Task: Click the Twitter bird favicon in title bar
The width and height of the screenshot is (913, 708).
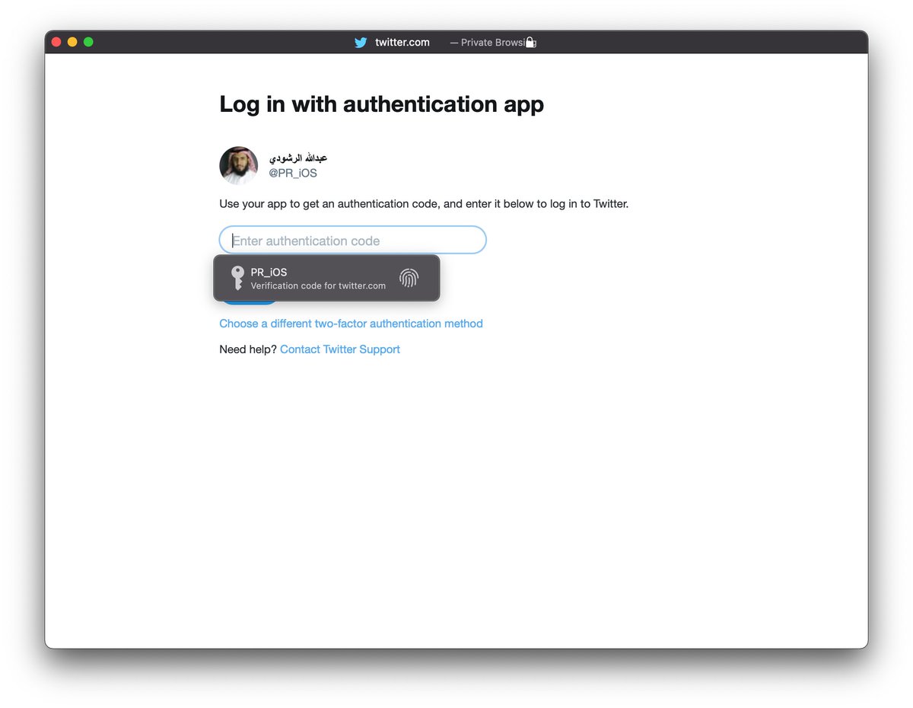Action: (x=361, y=43)
